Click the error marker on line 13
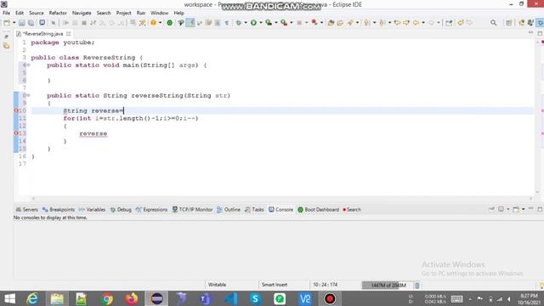 tap(16, 133)
